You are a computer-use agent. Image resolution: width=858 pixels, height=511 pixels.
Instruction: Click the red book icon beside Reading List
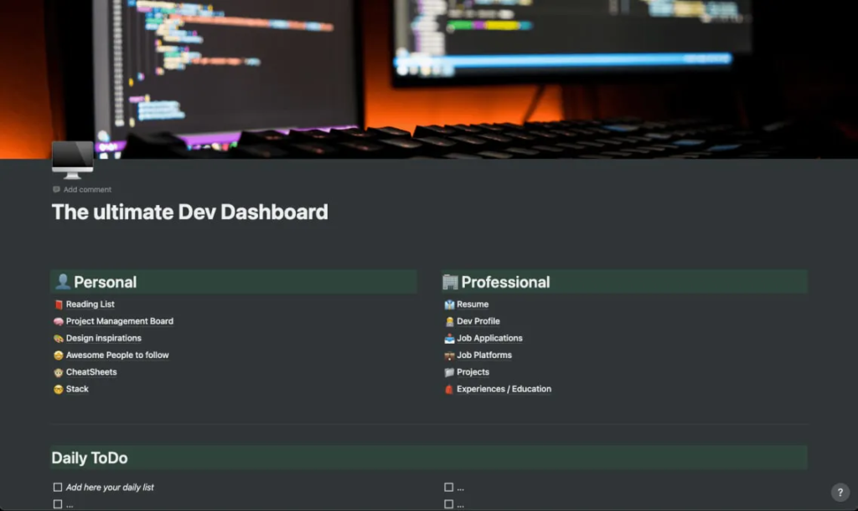(57, 304)
